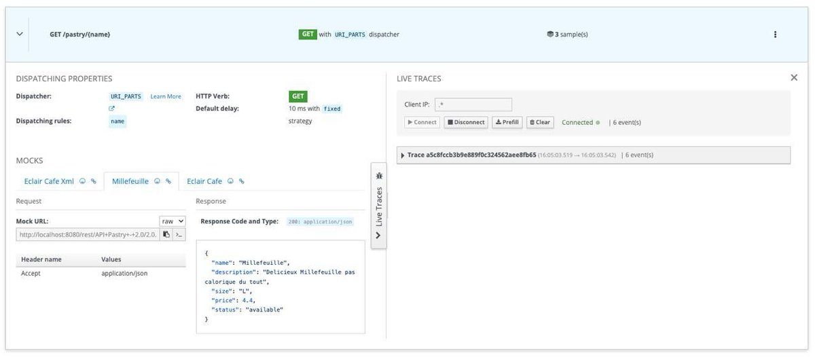
Task: Click the external link icon under URI_PARTS
Action: coord(112,108)
